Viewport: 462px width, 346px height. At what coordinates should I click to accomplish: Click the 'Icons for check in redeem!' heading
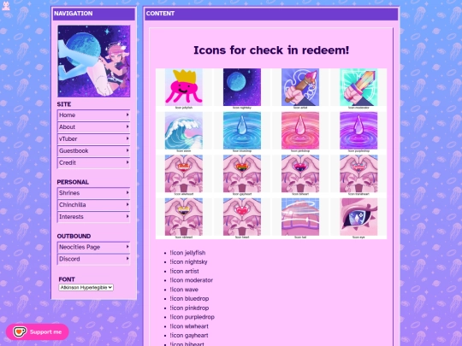coord(271,50)
